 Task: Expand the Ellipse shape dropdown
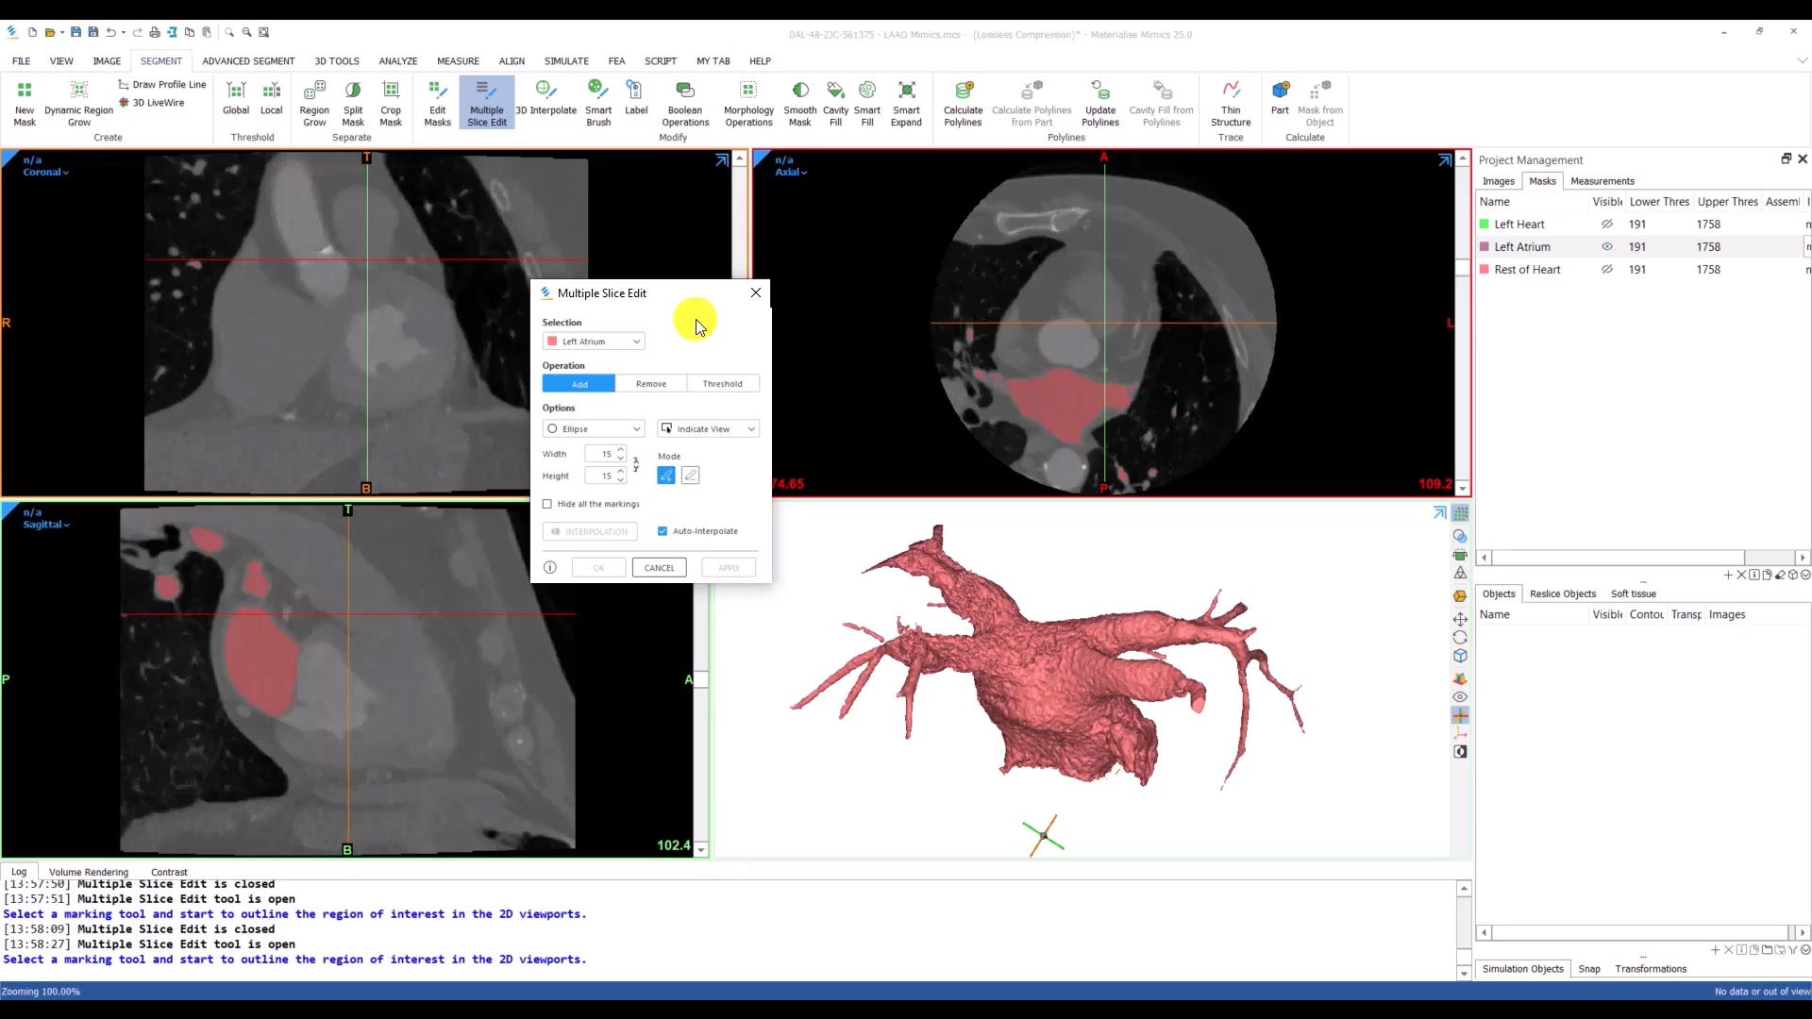(594, 429)
